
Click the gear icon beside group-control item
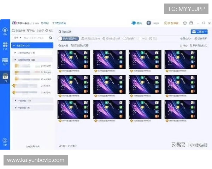point(104,39)
